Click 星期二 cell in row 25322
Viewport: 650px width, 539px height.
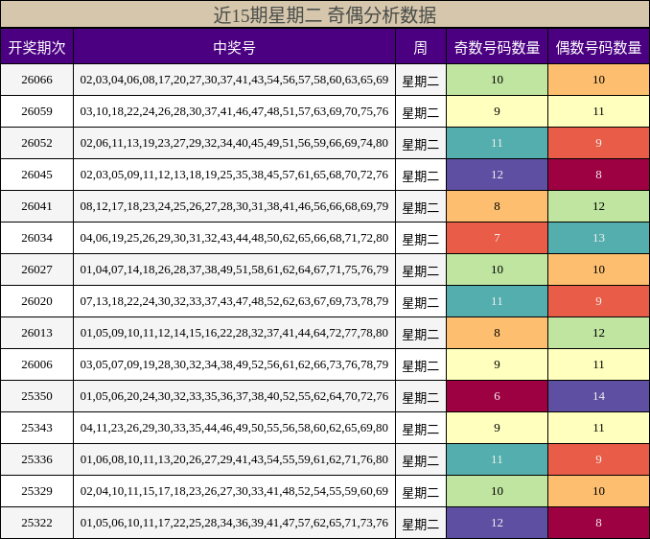pyautogui.click(x=421, y=524)
